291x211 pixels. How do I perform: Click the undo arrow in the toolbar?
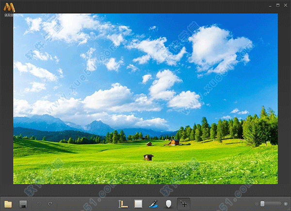(40, 204)
